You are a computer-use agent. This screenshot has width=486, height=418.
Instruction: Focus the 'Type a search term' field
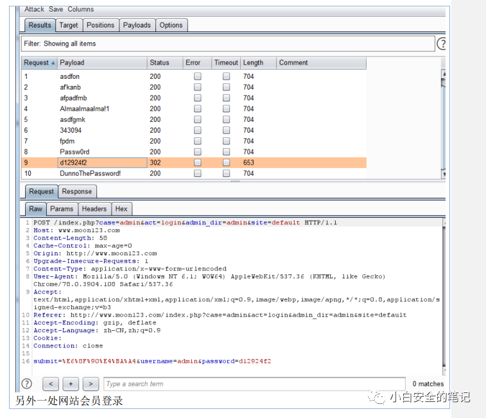click(254, 384)
